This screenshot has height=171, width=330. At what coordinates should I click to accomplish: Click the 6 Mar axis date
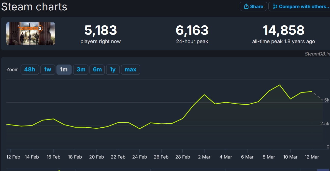pos(247,157)
